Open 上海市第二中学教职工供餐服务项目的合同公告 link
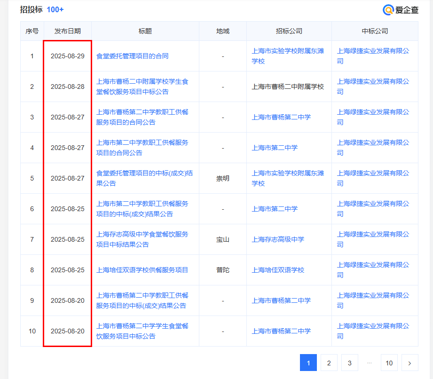433x379 pixels. point(142,148)
